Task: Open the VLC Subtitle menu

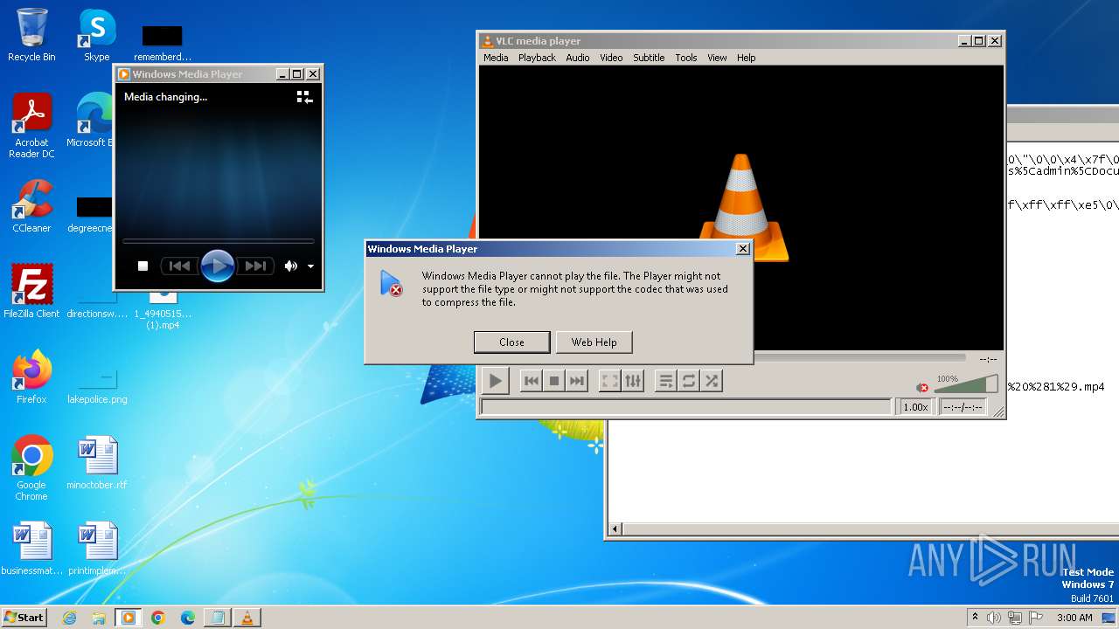Action: click(x=649, y=58)
